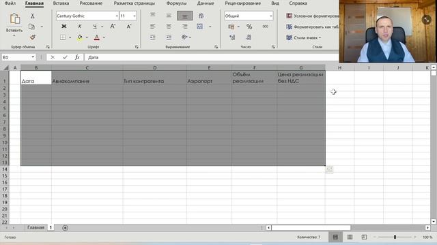Center text horizontally

(169, 27)
